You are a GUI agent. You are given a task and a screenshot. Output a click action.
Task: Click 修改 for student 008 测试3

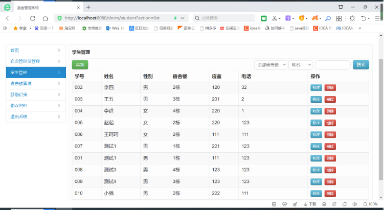click(316, 170)
